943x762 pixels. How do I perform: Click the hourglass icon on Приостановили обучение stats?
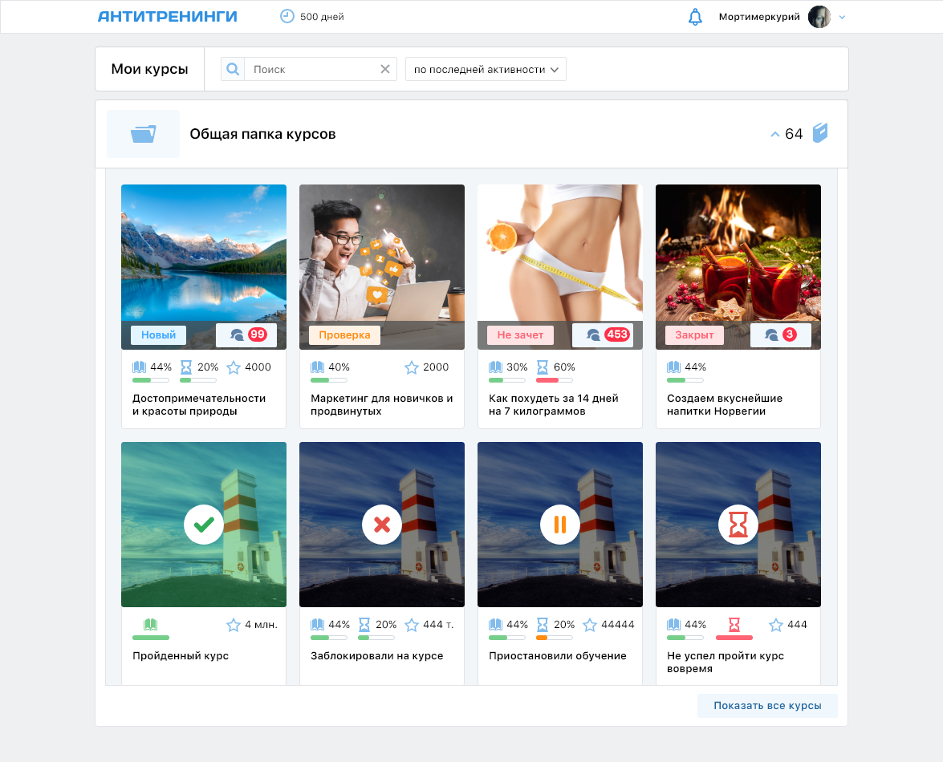[x=543, y=625]
